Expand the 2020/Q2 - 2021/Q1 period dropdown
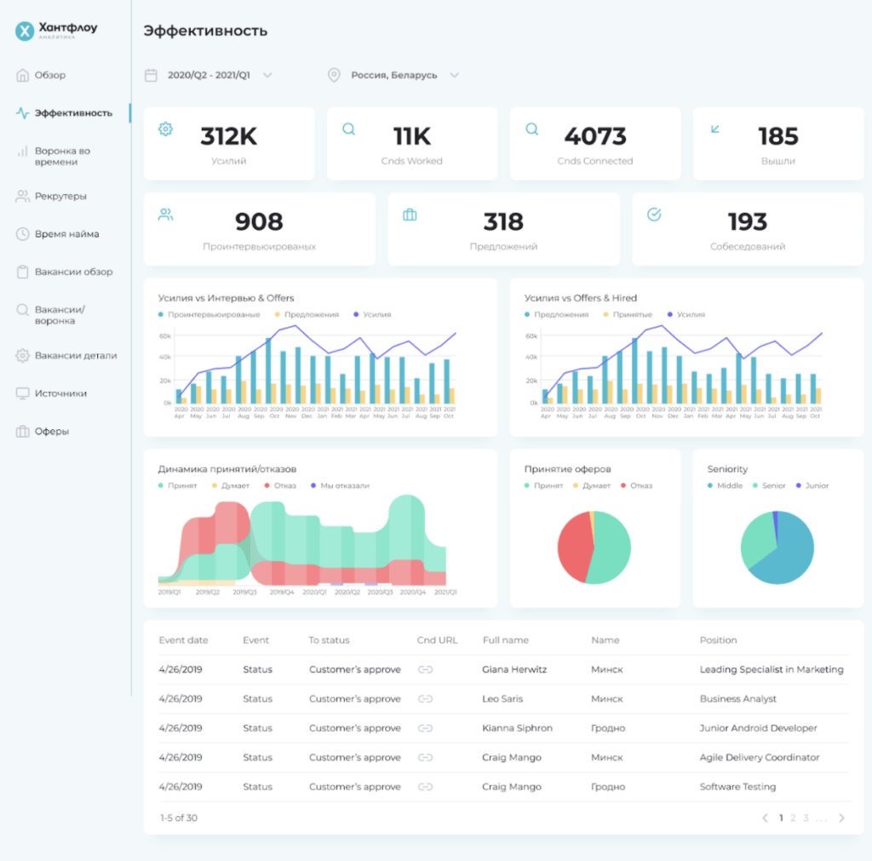Viewport: 872px width, 861px height. (267, 75)
